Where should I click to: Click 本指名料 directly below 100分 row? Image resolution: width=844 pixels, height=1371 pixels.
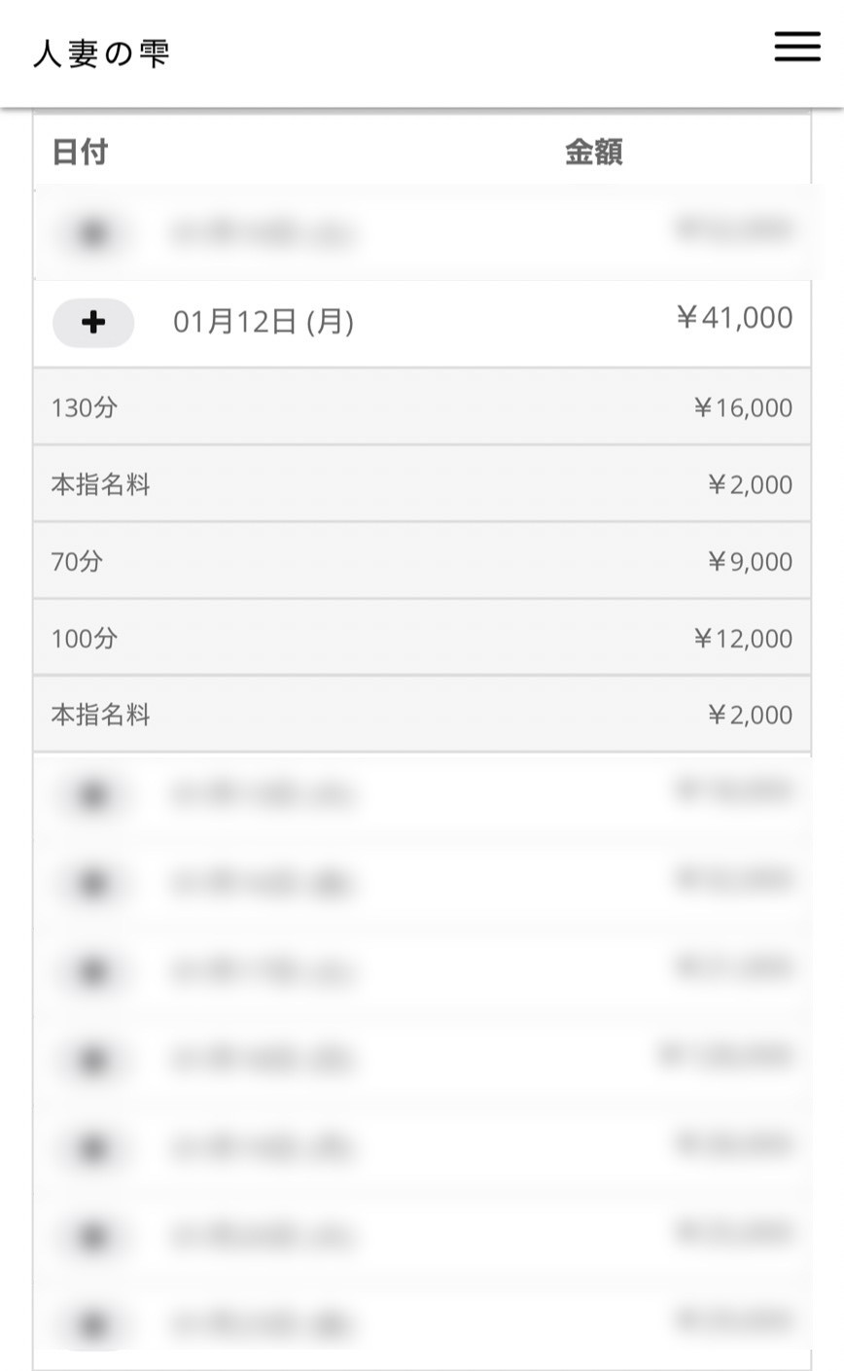pos(100,715)
